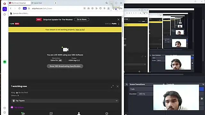This screenshot has width=205, height=115.
Task: Click the OBS preview horizontal scrollbar
Action: click(x=154, y=74)
